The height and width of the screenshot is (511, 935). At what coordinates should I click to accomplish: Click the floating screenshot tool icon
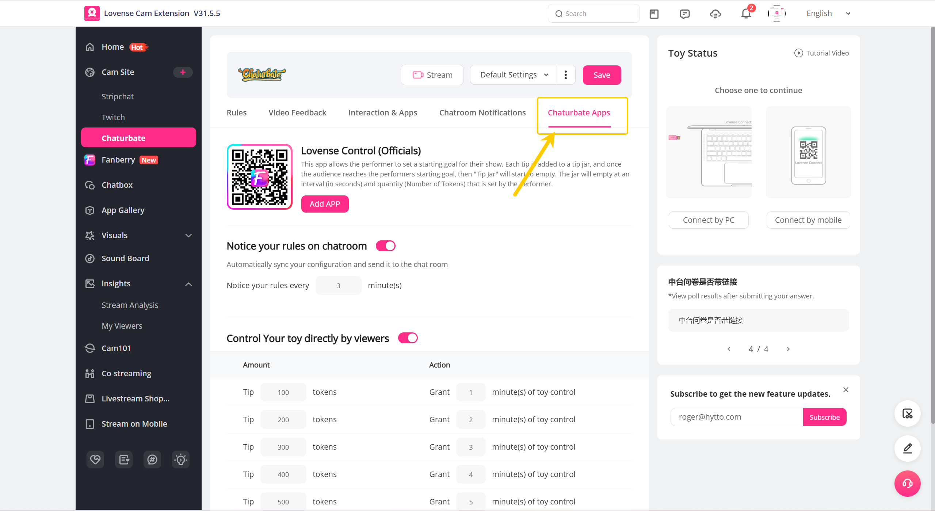tap(908, 413)
